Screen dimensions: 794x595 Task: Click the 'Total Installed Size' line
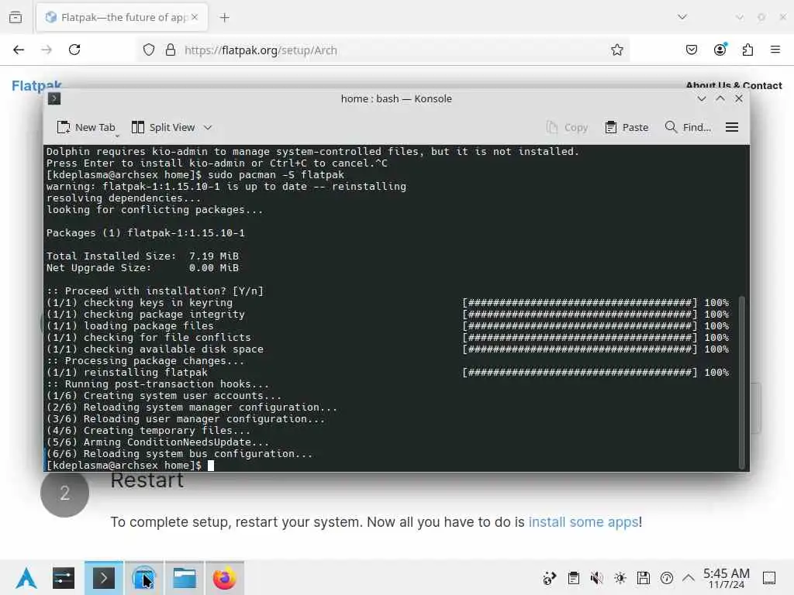[143, 256]
